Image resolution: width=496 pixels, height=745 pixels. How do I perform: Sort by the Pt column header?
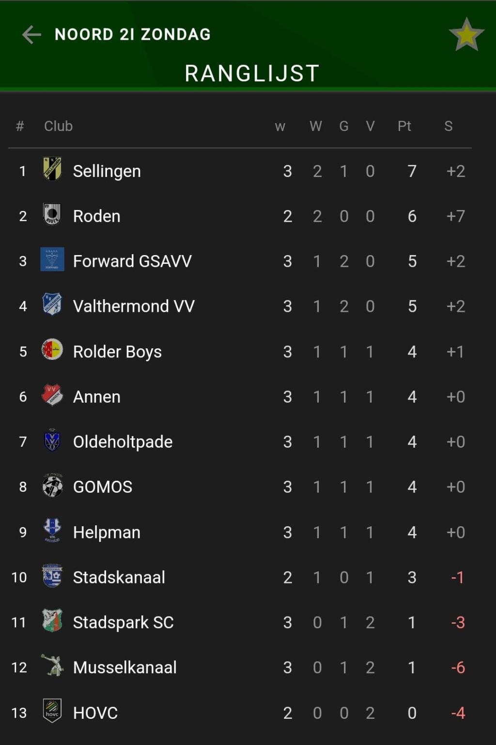pyautogui.click(x=404, y=126)
